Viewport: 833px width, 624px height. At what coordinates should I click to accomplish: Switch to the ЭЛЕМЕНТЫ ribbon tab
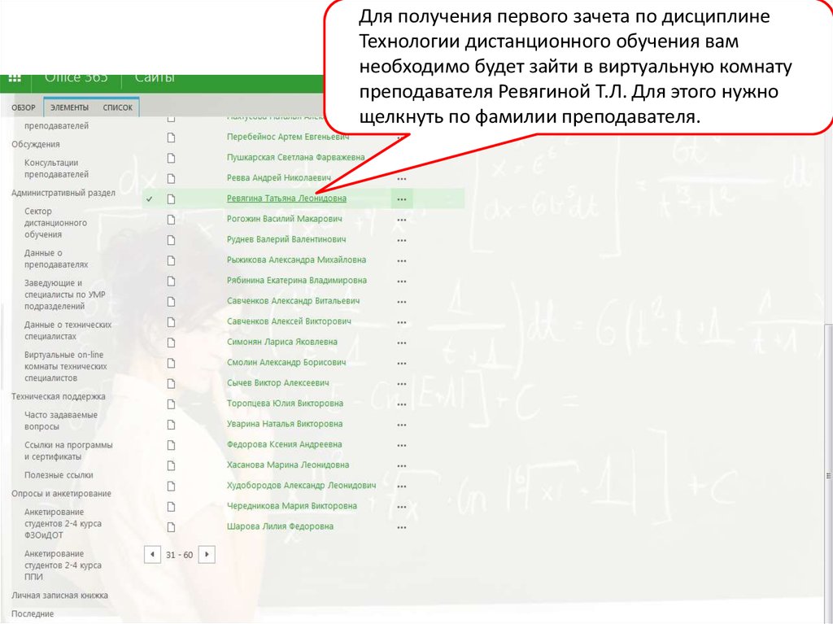coord(70,107)
